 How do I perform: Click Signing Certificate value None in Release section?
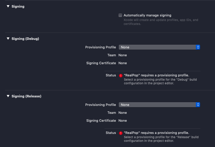point(122,121)
